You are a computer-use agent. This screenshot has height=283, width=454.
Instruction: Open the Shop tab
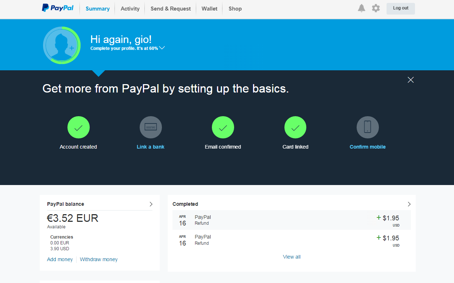235,9
